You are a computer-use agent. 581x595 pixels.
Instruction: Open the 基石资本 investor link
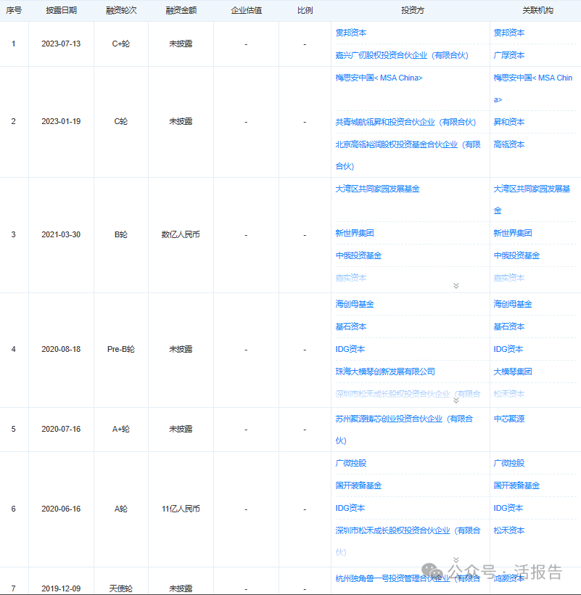tap(348, 327)
